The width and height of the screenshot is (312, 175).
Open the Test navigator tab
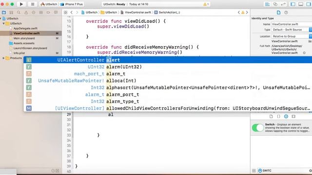34,13
